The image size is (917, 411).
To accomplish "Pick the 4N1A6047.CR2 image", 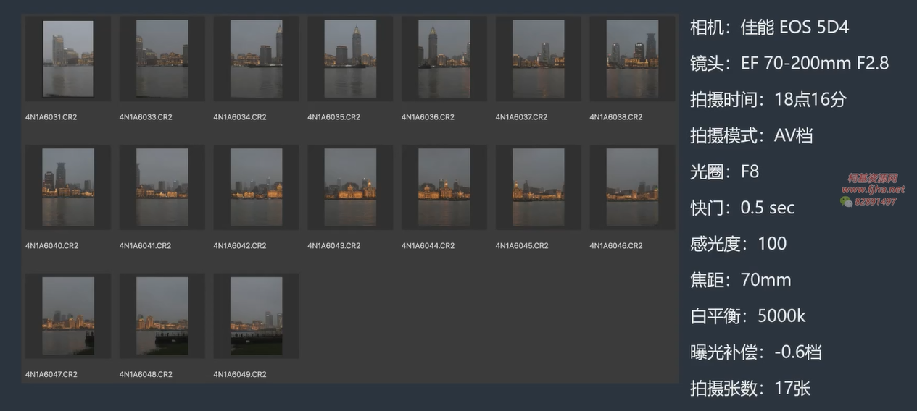I will (68, 315).
